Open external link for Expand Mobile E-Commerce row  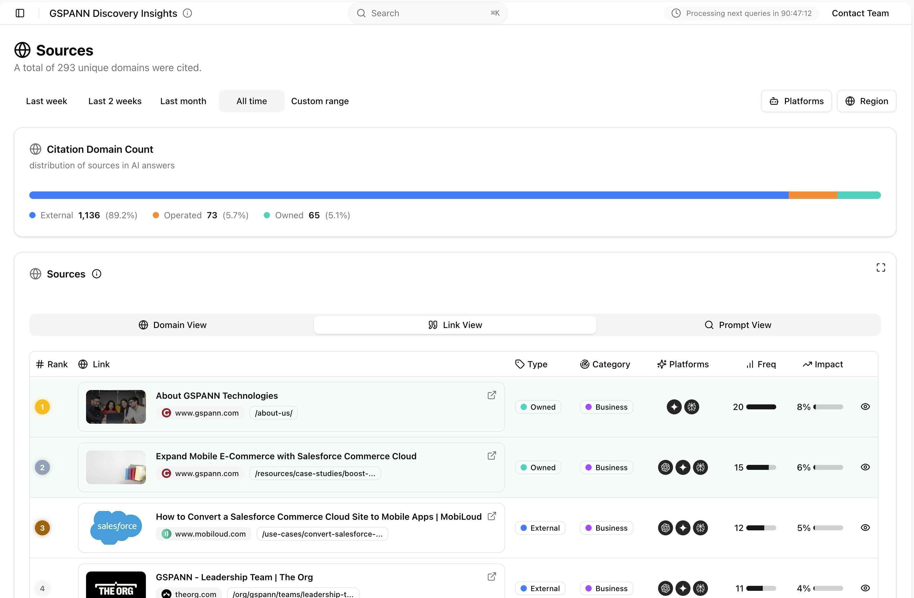(x=492, y=456)
